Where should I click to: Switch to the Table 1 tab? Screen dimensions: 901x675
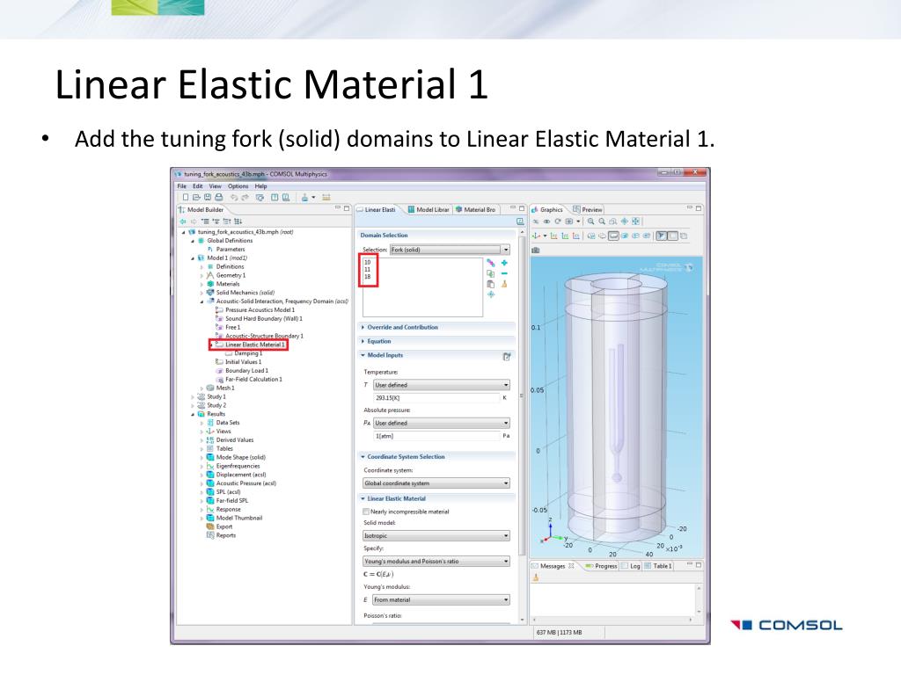658,566
